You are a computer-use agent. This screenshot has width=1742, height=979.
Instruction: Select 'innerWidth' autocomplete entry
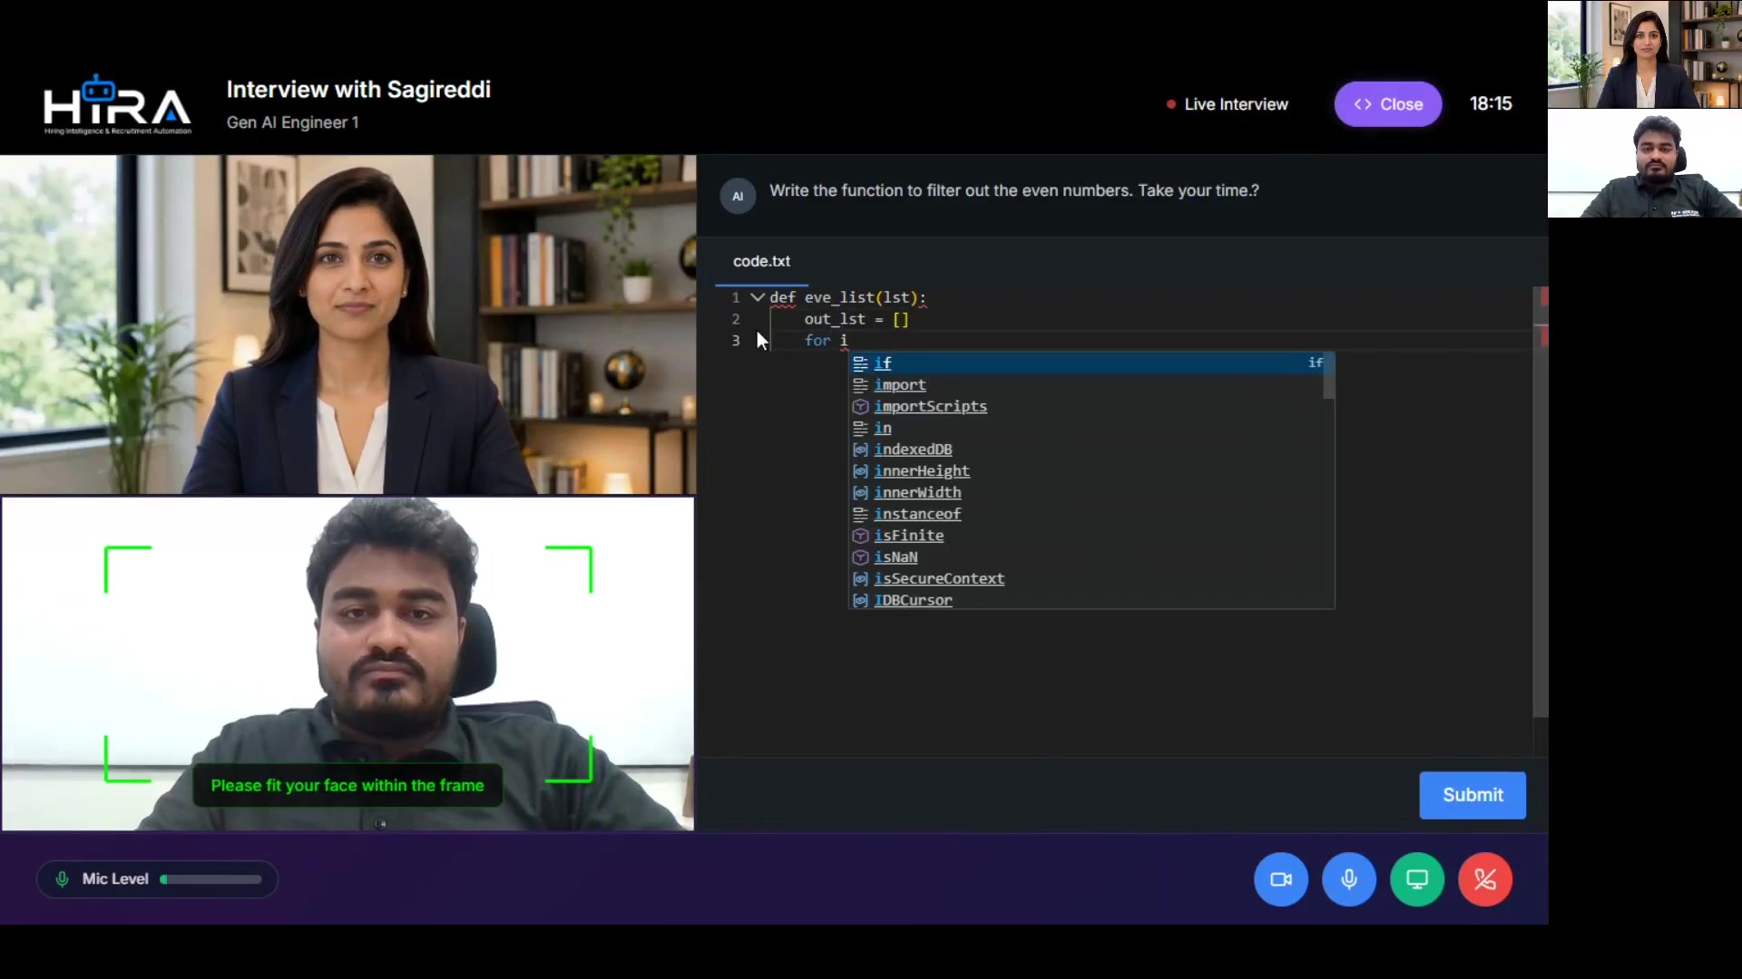[x=1085, y=492]
